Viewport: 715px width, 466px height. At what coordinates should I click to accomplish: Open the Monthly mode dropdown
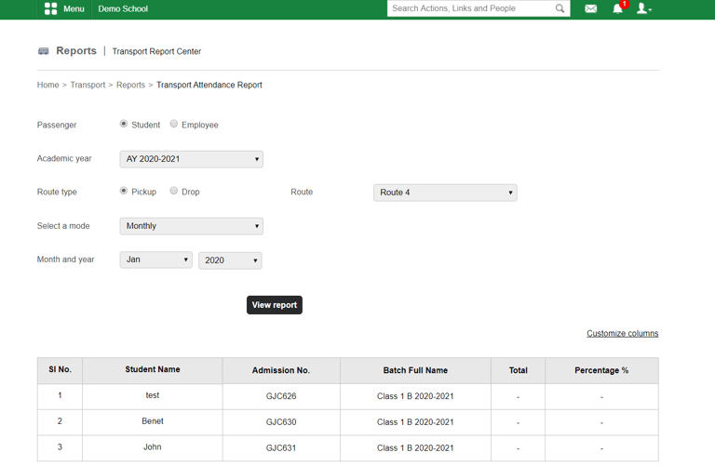(192, 226)
